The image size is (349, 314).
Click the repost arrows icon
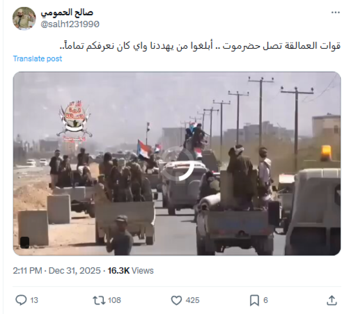pyautogui.click(x=99, y=300)
